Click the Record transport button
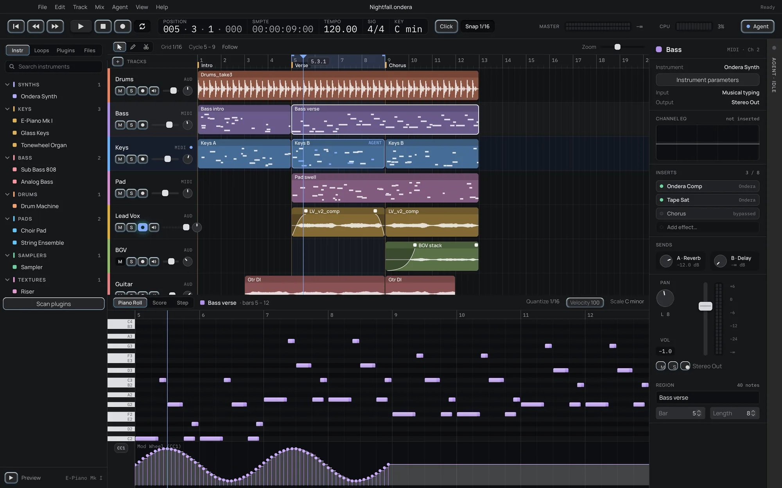The width and height of the screenshot is (782, 488). click(123, 26)
